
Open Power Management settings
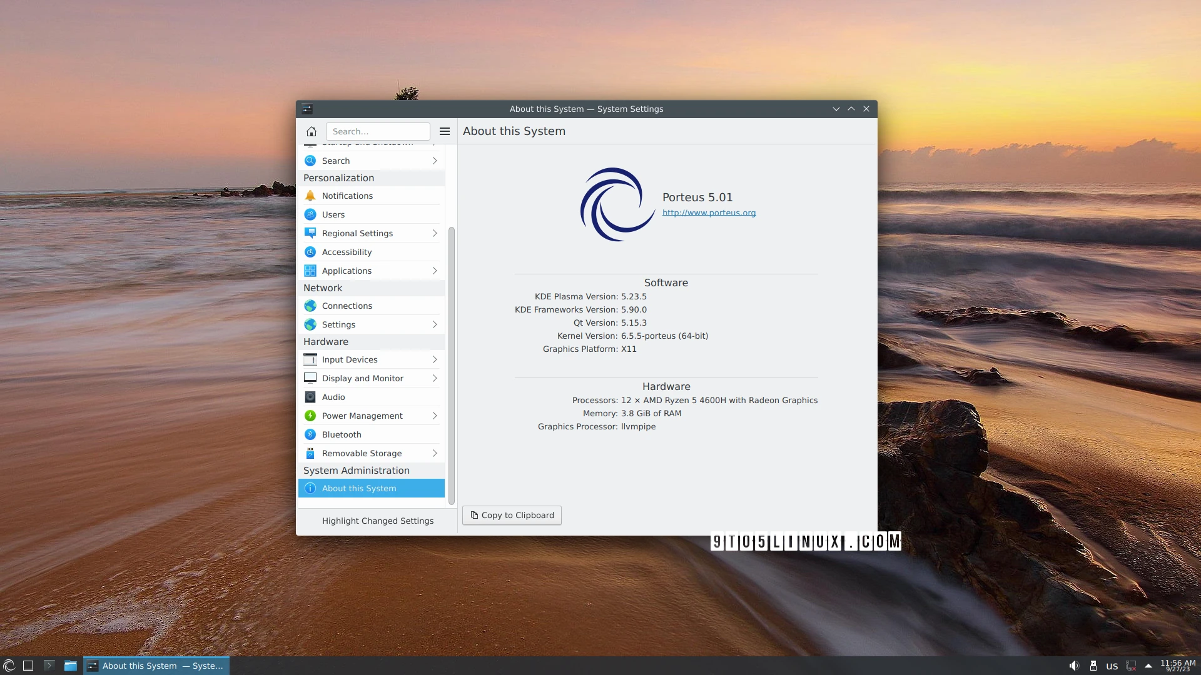(x=362, y=416)
